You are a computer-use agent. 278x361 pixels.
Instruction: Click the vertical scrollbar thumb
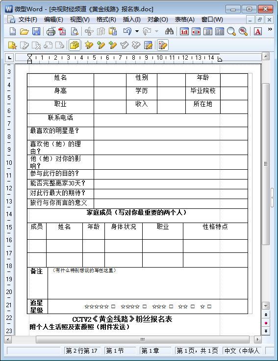click(x=266, y=164)
